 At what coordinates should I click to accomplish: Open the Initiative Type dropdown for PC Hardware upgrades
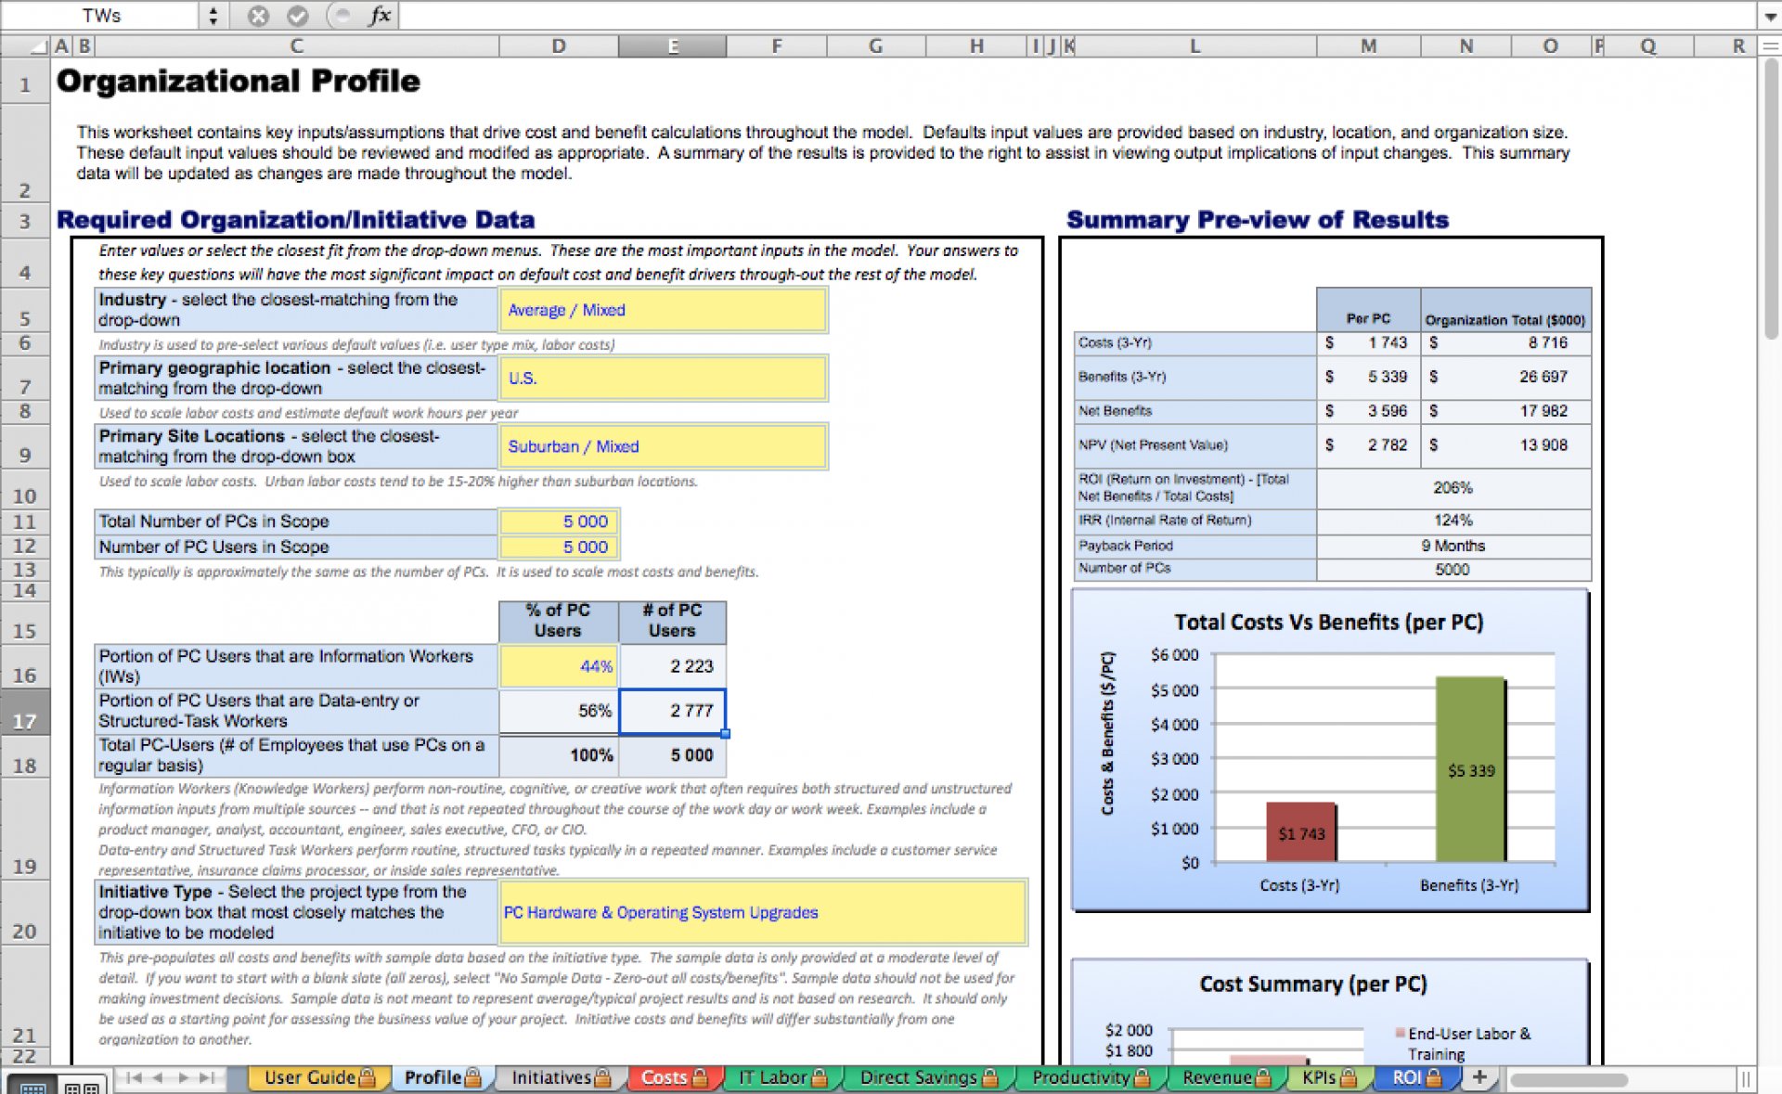[x=763, y=913]
